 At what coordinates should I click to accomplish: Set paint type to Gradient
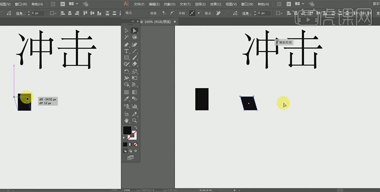click(x=131, y=144)
